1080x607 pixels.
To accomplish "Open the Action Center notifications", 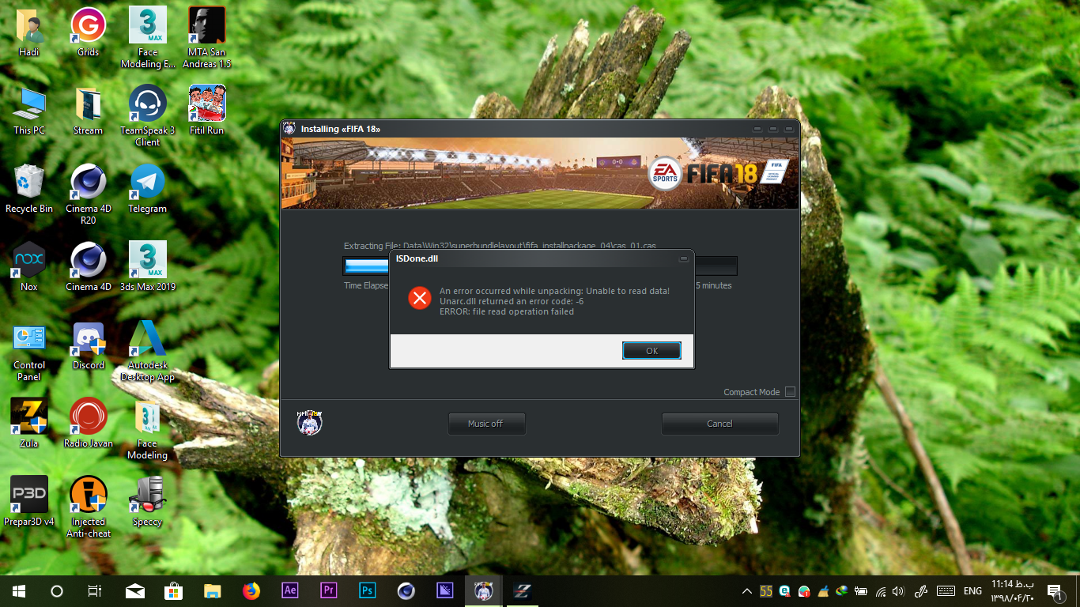I will pos(1055,591).
